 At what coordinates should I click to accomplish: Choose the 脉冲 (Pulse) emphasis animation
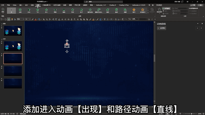tap(134, 10)
